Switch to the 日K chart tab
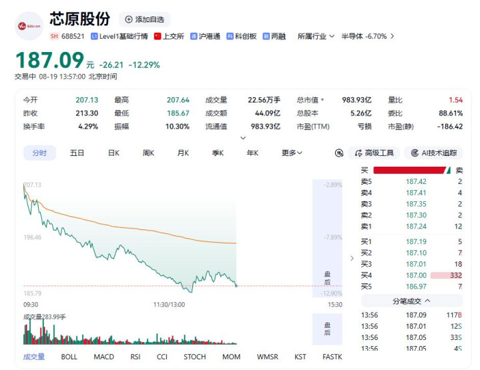The image size is (480, 370). coord(113,153)
